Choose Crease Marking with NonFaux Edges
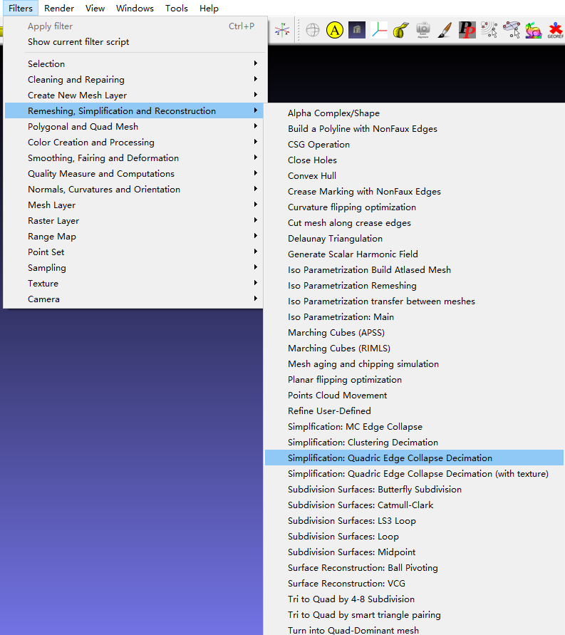Viewport: 565px width, 635px height. [x=415, y=191]
